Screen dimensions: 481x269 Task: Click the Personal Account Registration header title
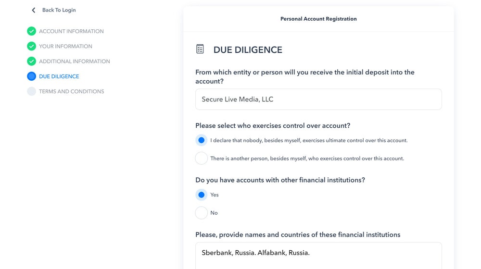[x=318, y=19]
